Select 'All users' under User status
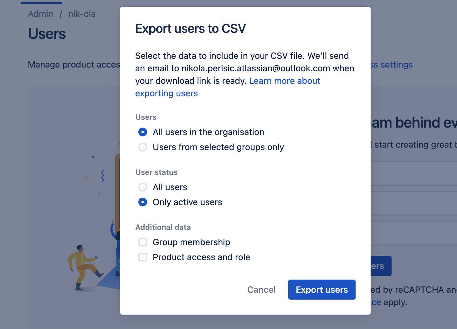The image size is (457, 329). [x=143, y=187]
